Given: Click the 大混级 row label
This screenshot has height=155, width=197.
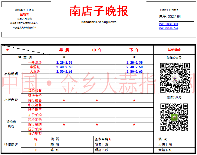Looking at the screenshot, I should [35, 71].
